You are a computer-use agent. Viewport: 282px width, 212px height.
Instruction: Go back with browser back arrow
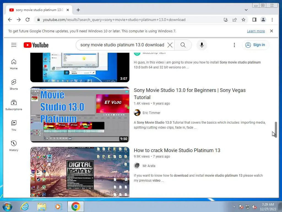coord(10,20)
